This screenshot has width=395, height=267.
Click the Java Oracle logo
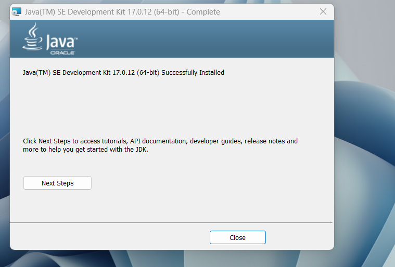click(50, 39)
